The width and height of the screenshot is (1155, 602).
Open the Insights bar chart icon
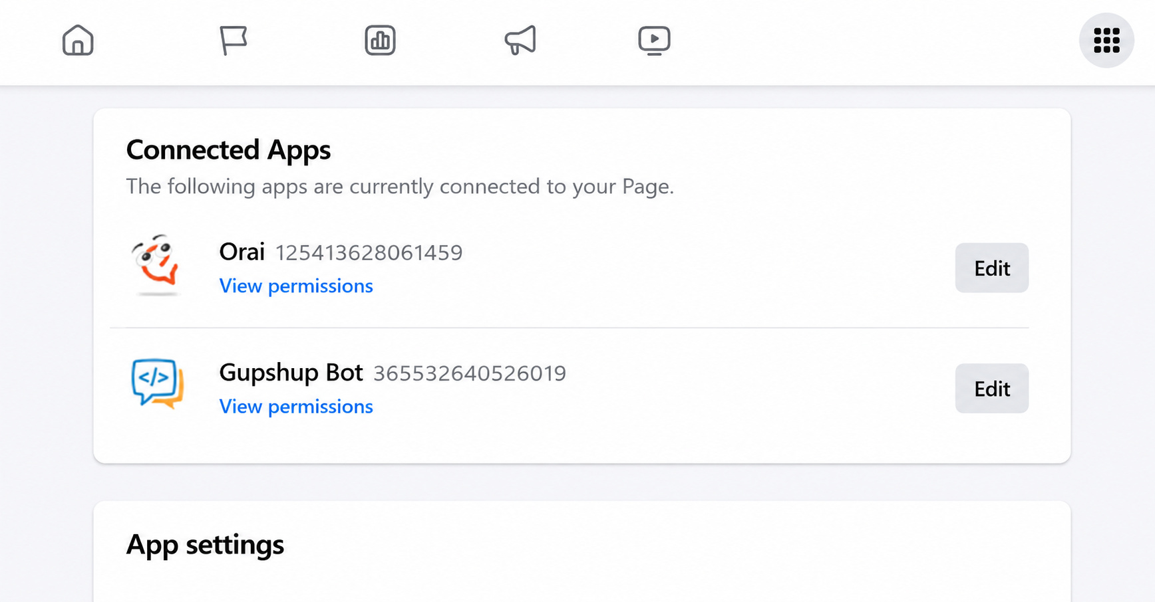(381, 40)
